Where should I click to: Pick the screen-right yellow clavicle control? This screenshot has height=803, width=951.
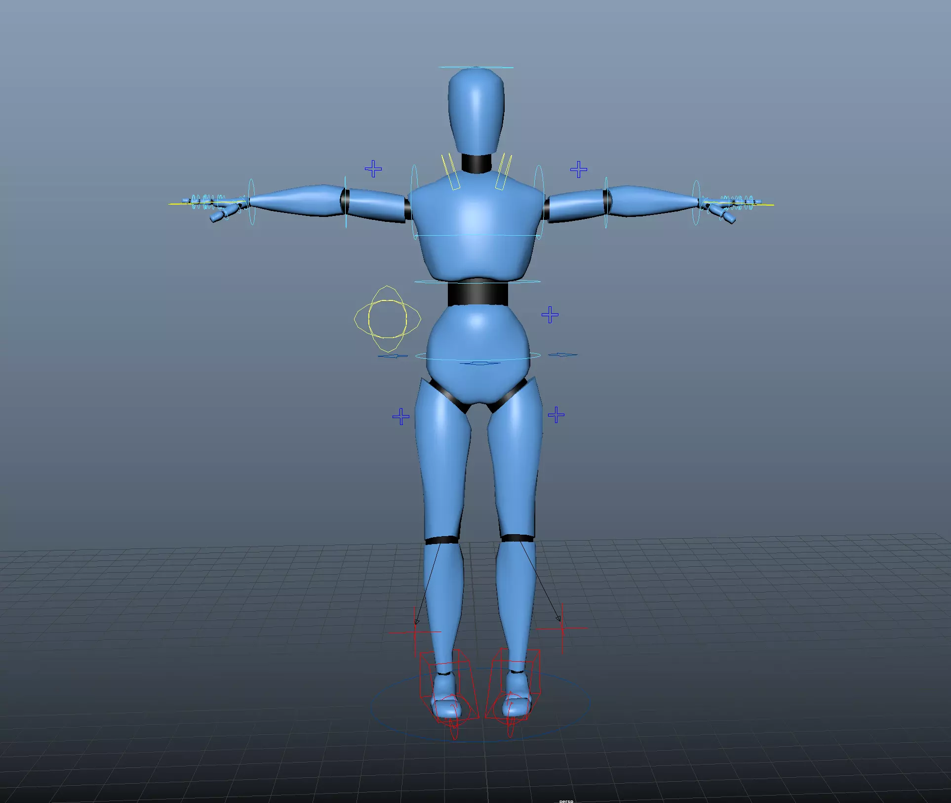pos(504,171)
